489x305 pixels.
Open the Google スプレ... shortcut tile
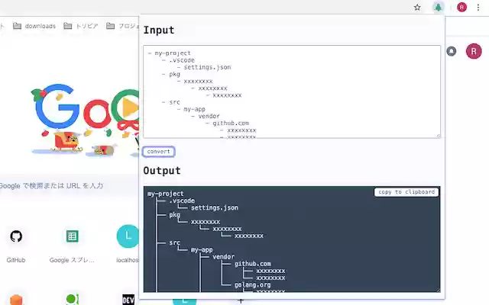[72, 246]
